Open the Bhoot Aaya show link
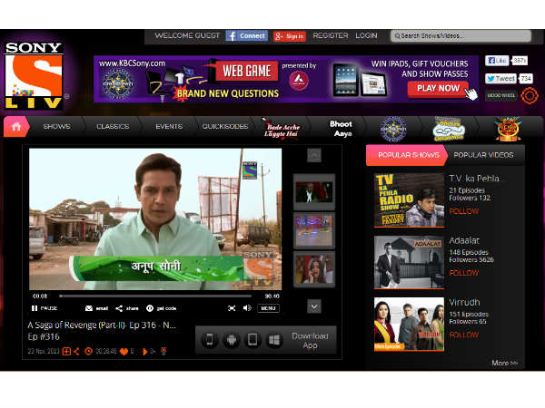Screen dimensions: 545x408 click(x=341, y=129)
